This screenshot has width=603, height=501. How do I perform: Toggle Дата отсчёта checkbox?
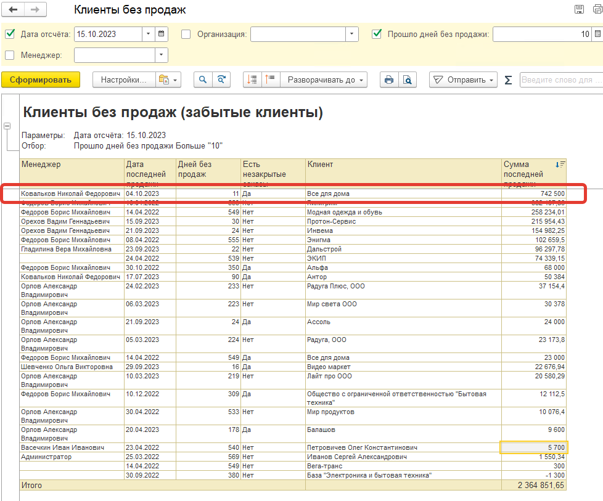[10, 34]
